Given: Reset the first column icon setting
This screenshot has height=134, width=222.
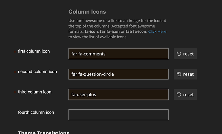Looking at the screenshot, I should pos(185,54).
